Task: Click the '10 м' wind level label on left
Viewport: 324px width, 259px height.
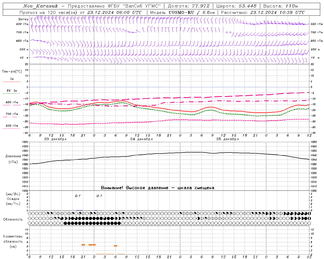Action: [24, 58]
